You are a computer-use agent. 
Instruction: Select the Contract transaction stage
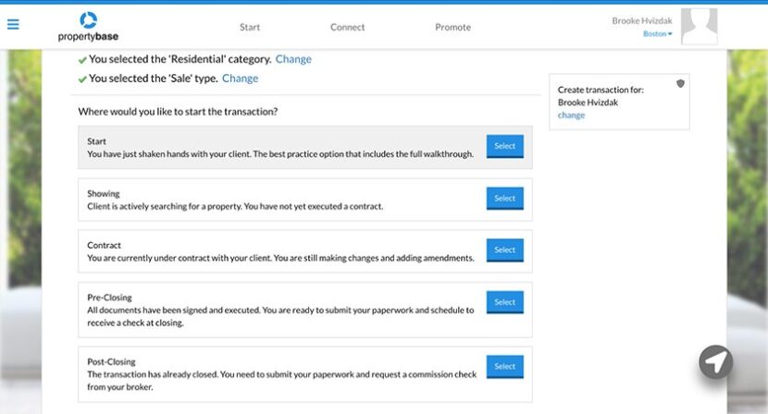tap(504, 250)
